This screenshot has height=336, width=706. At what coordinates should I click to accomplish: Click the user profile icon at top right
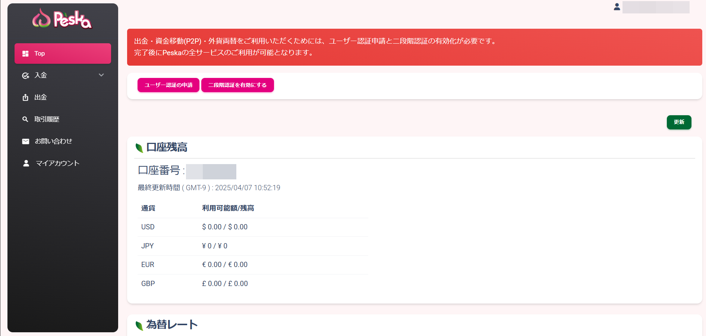(x=617, y=7)
